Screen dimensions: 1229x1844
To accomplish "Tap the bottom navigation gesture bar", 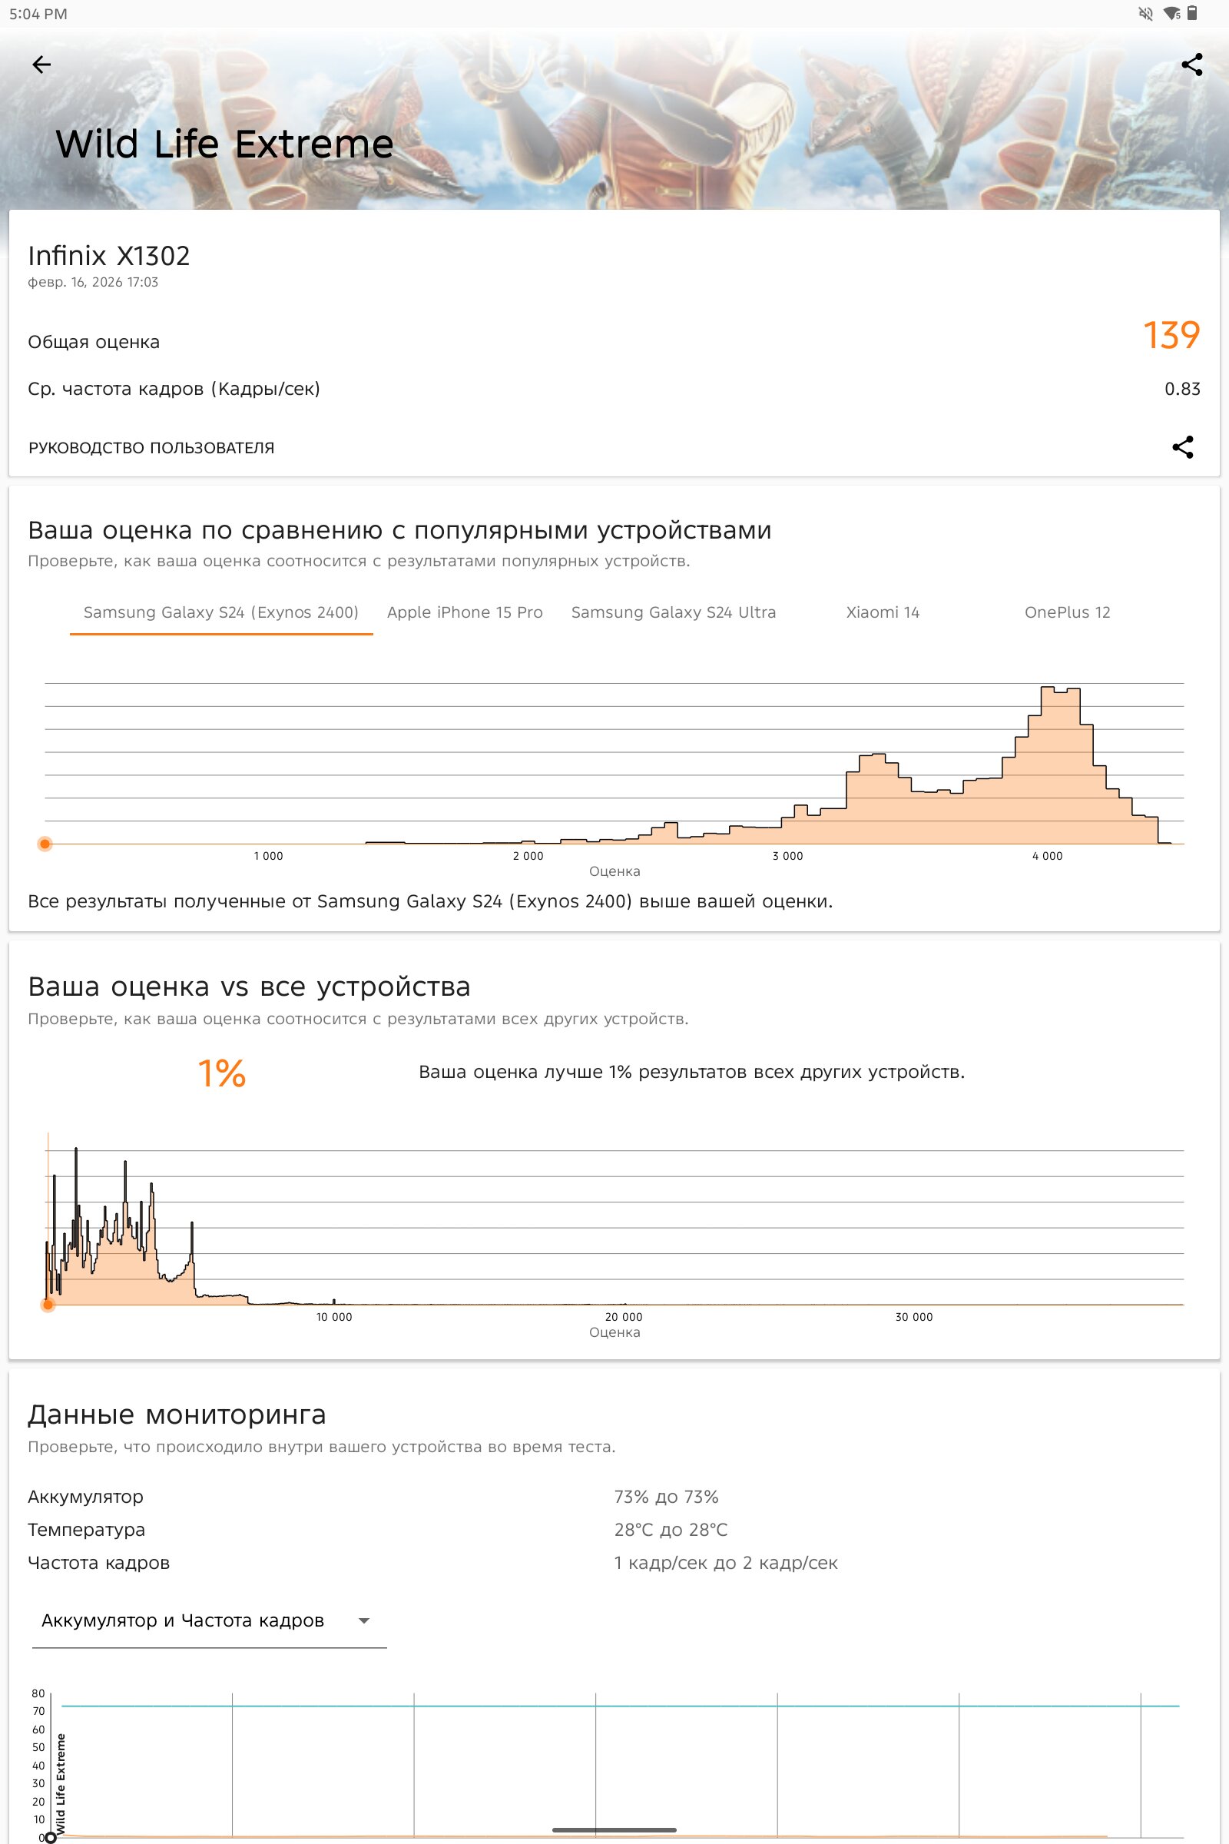I will tap(614, 1830).
